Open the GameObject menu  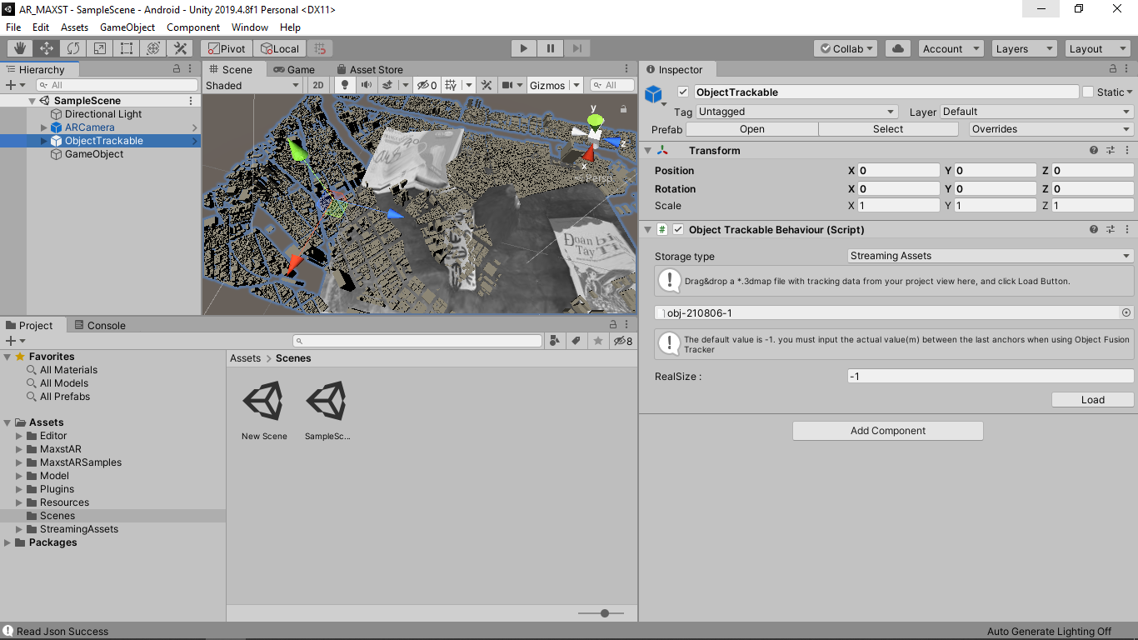coord(127,27)
